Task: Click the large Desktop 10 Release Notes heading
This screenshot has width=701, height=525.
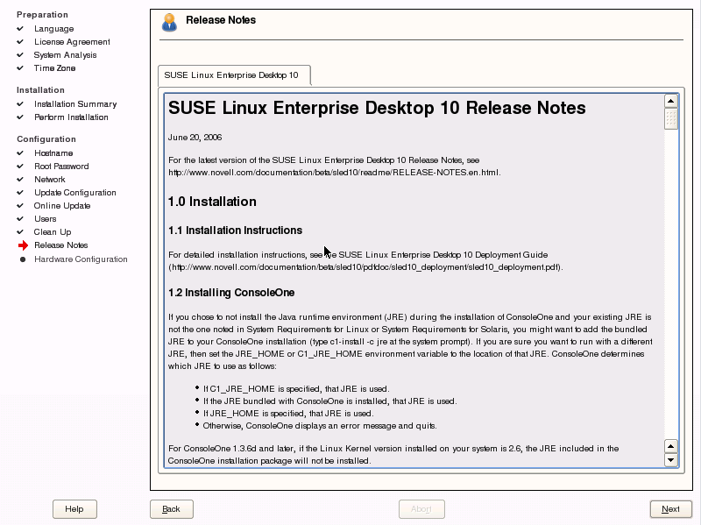Action: [x=377, y=108]
